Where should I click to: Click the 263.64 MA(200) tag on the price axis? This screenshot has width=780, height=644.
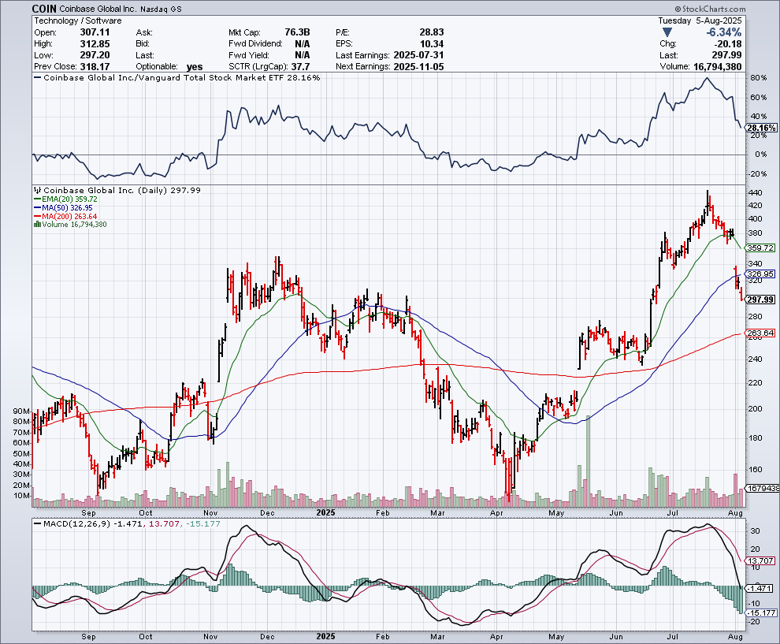click(x=760, y=333)
